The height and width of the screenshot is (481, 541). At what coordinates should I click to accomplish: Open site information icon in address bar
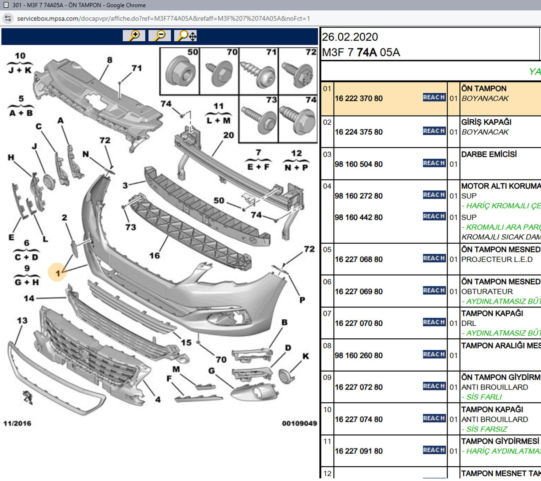click(8, 18)
